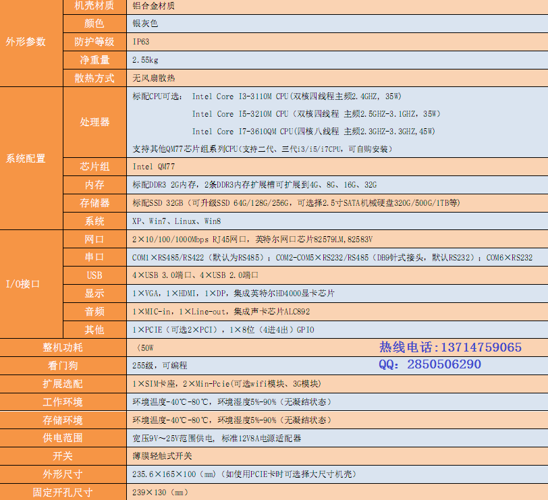The image size is (548, 500).
Task: Click the Intel Core I7-3610QM CPU line
Action: click(313, 132)
